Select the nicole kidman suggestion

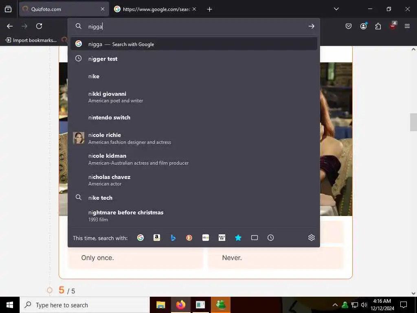(x=194, y=159)
